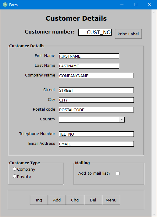Click the Chg button
Image resolution: width=157 pixels, height=217 pixels.
[x=75, y=200]
